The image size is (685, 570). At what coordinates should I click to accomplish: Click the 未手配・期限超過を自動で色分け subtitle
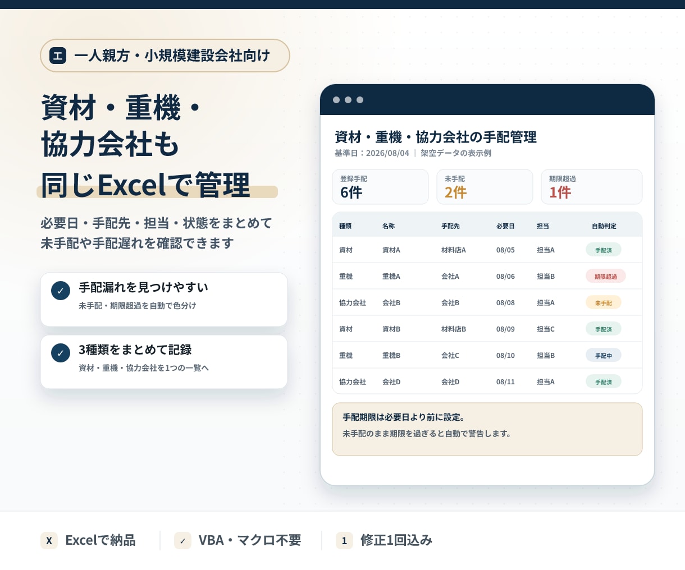click(x=138, y=306)
